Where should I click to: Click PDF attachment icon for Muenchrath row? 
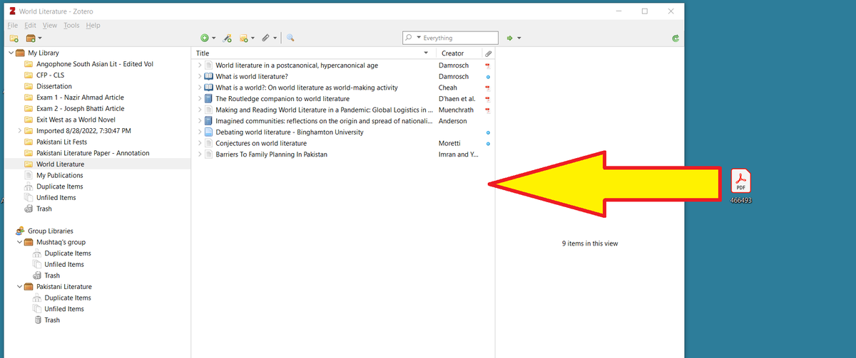point(488,110)
